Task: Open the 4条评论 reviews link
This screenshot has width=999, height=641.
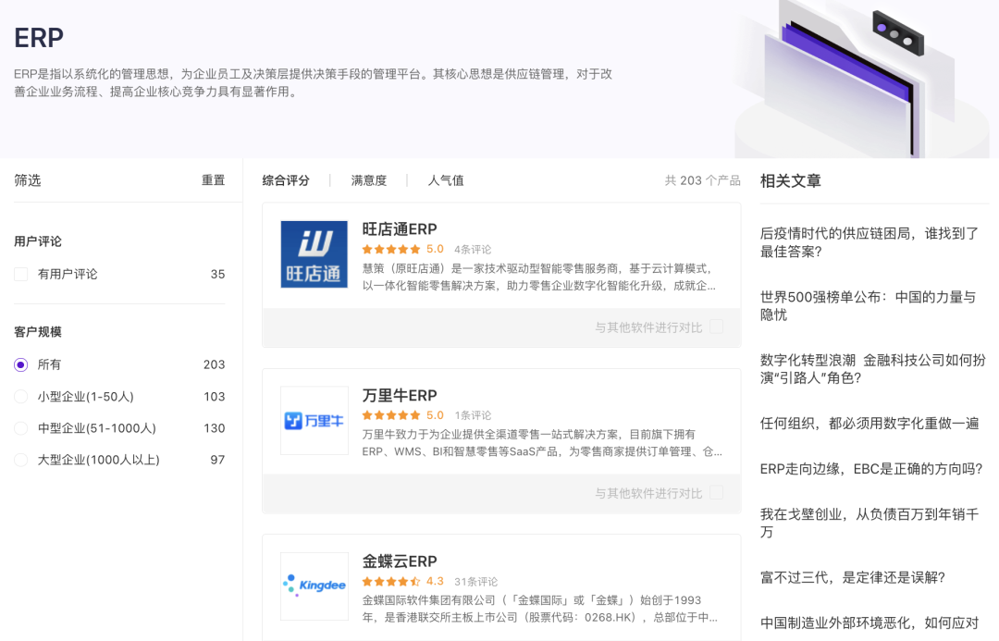Action: [473, 249]
